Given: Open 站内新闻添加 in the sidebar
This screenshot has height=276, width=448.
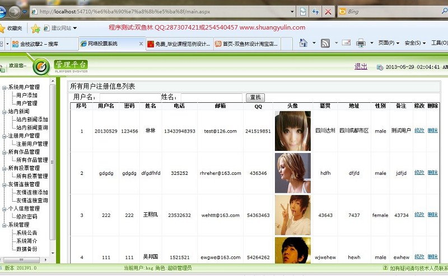Looking at the screenshot, I should click(x=32, y=120).
